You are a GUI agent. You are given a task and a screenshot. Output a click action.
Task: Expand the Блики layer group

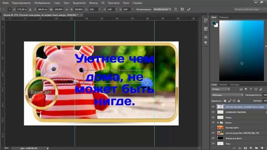[218, 122]
